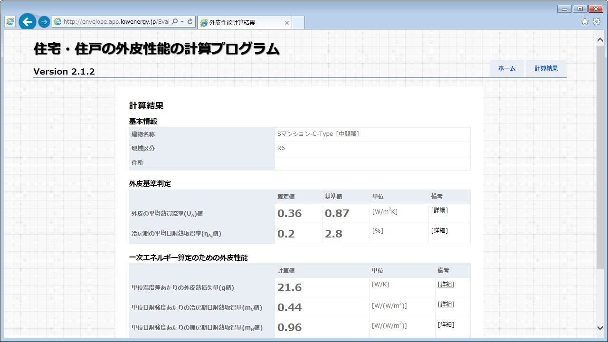The width and height of the screenshot is (608, 342).
Task: Open the address bar dropdown arrow
Action: pos(182,22)
